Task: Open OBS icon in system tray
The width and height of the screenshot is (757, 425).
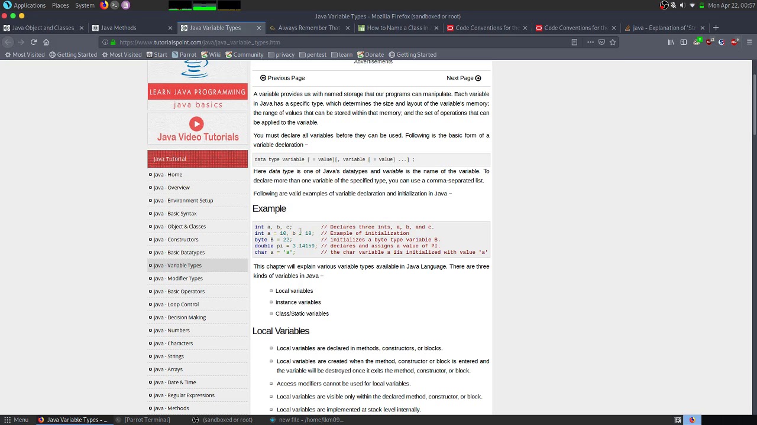Action: coord(664,5)
